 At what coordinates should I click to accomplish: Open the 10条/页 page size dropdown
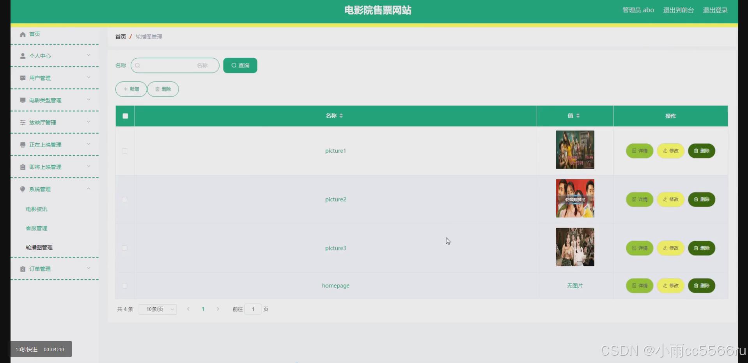click(158, 309)
